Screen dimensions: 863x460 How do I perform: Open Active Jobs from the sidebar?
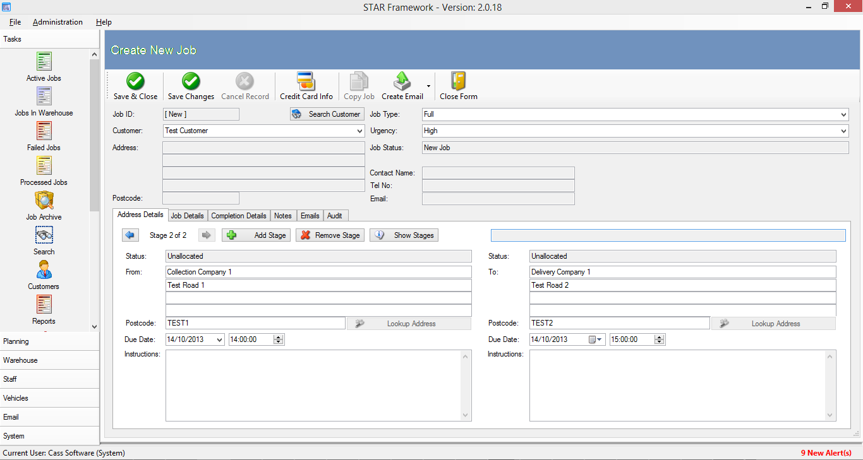[x=44, y=67]
